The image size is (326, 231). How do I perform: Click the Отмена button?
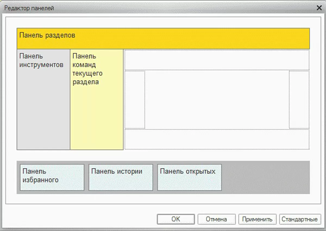(216, 219)
